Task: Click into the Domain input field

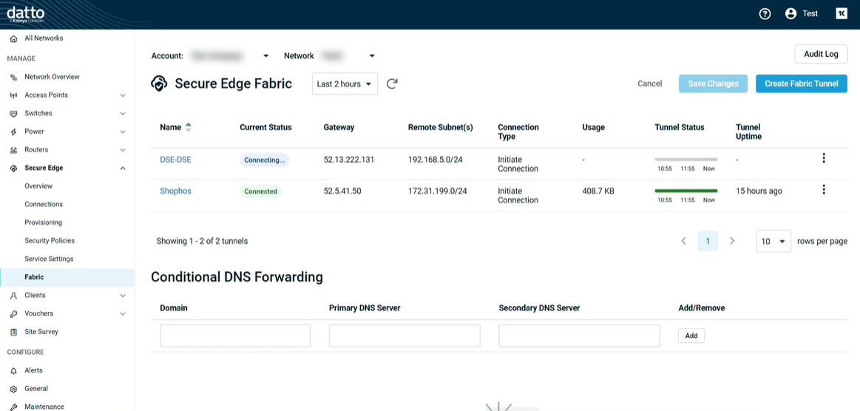Action: (x=235, y=336)
